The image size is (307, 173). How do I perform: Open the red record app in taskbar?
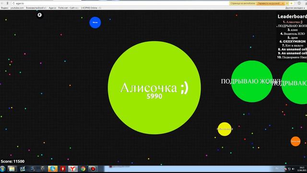(93, 169)
